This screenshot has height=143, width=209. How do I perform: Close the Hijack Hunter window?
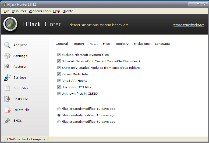coord(204,4)
